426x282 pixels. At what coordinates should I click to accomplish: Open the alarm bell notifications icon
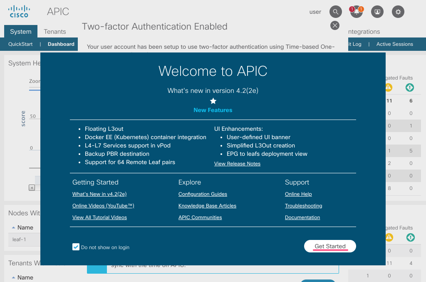[357, 12]
